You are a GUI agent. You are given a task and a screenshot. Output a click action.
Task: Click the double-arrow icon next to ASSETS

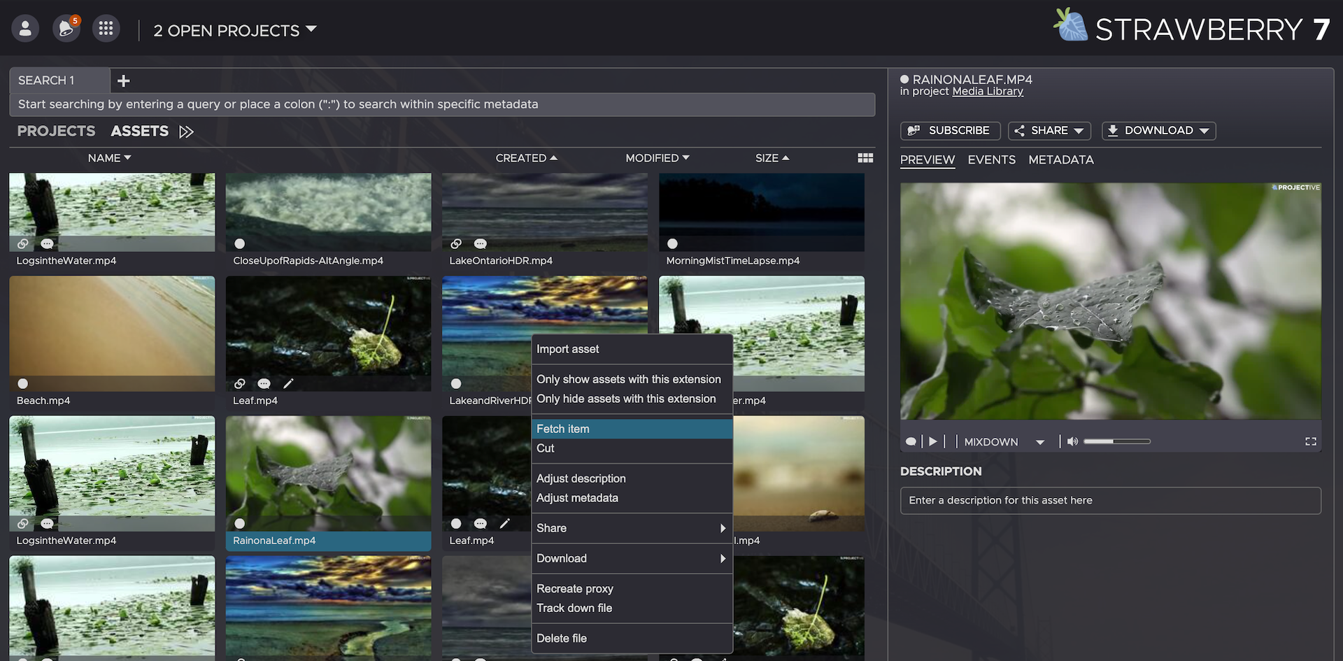point(186,132)
